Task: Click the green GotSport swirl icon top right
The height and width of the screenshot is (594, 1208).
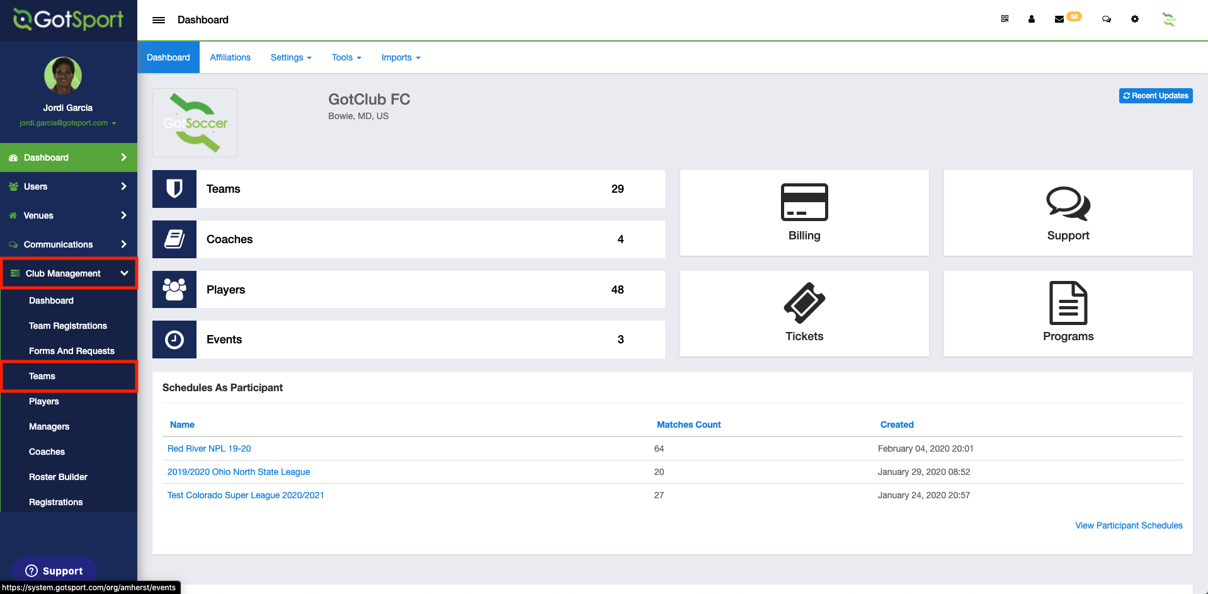Action: coord(1169,20)
